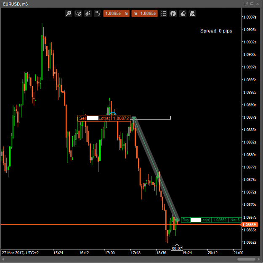This screenshot has height=263, width=263.
Task: Click the 1.0907 price axis label
Action: pyautogui.click(x=250, y=17)
